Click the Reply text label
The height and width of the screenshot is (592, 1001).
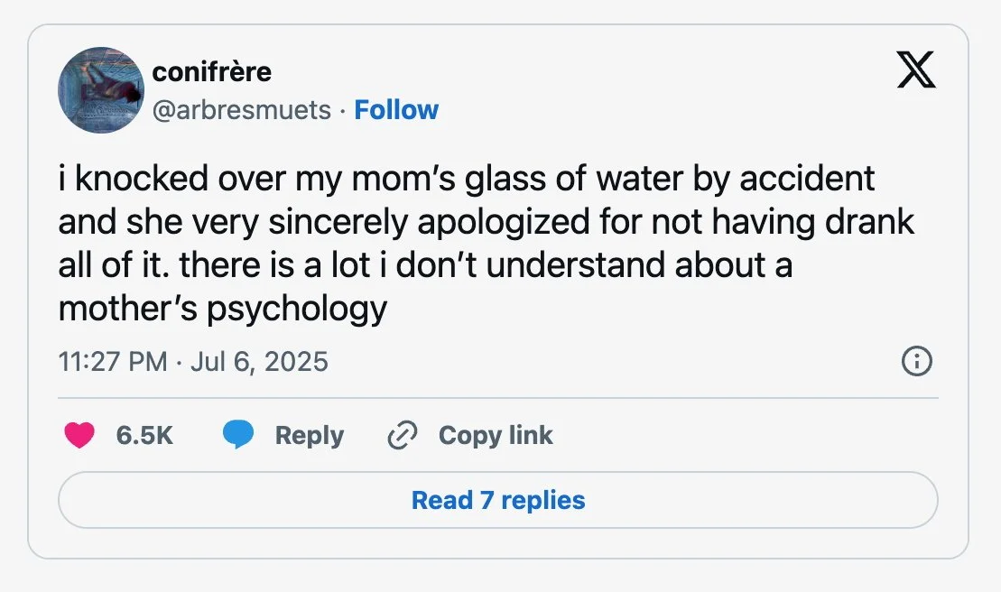point(310,435)
